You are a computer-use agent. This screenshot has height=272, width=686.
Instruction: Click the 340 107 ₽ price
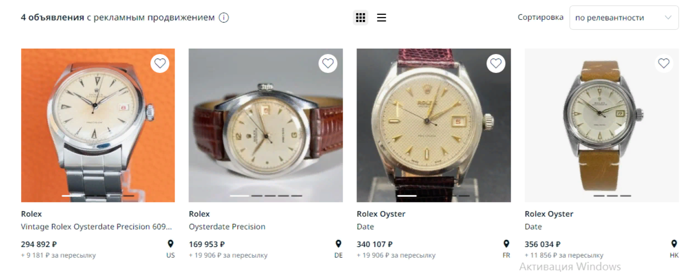pyautogui.click(x=374, y=244)
